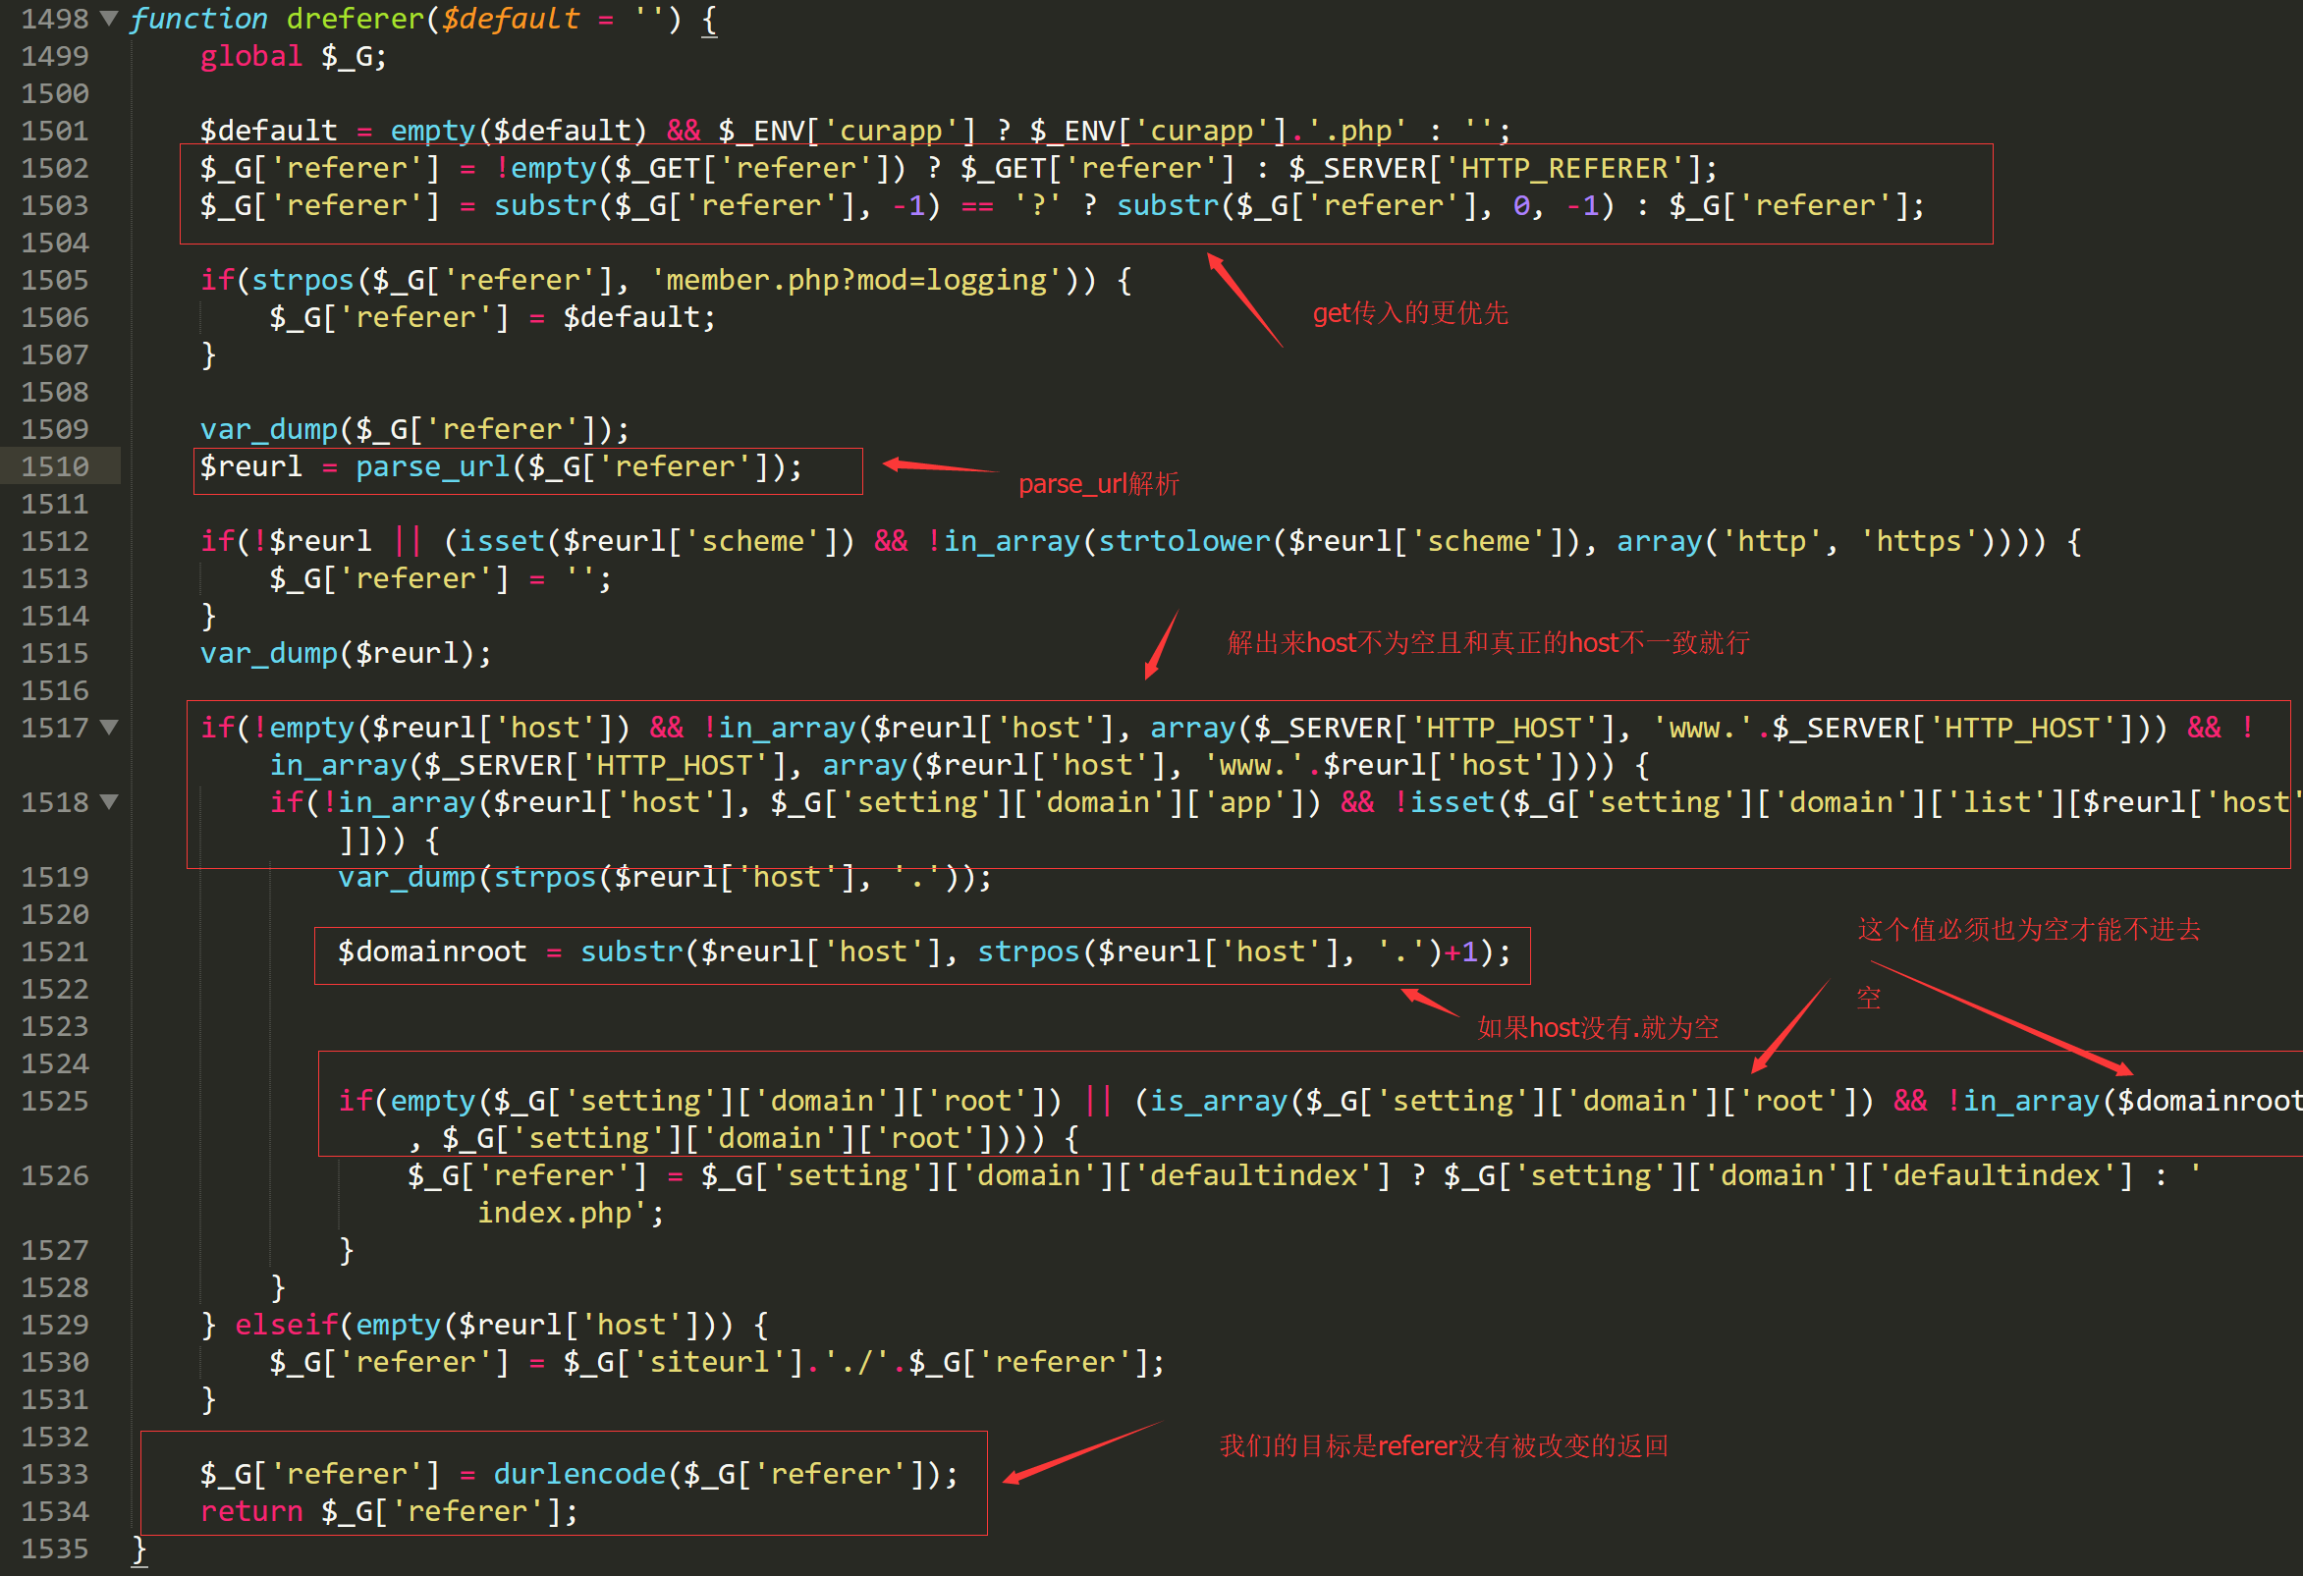Collapse fold arrow at line 1518
Viewport: 2303px width, 1576px height.
coord(109,801)
